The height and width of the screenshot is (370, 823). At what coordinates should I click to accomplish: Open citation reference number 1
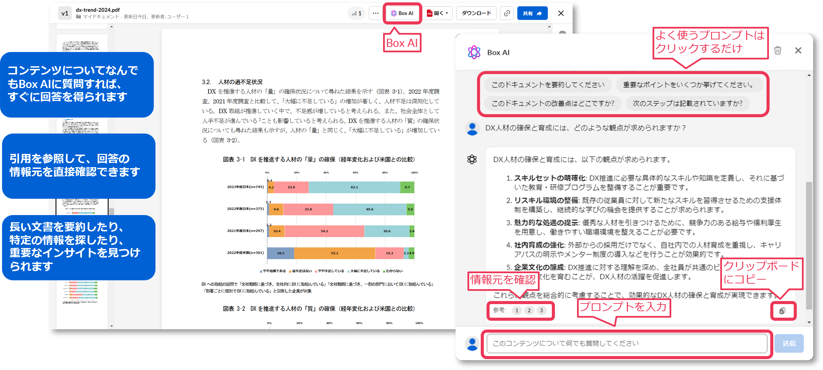517,310
